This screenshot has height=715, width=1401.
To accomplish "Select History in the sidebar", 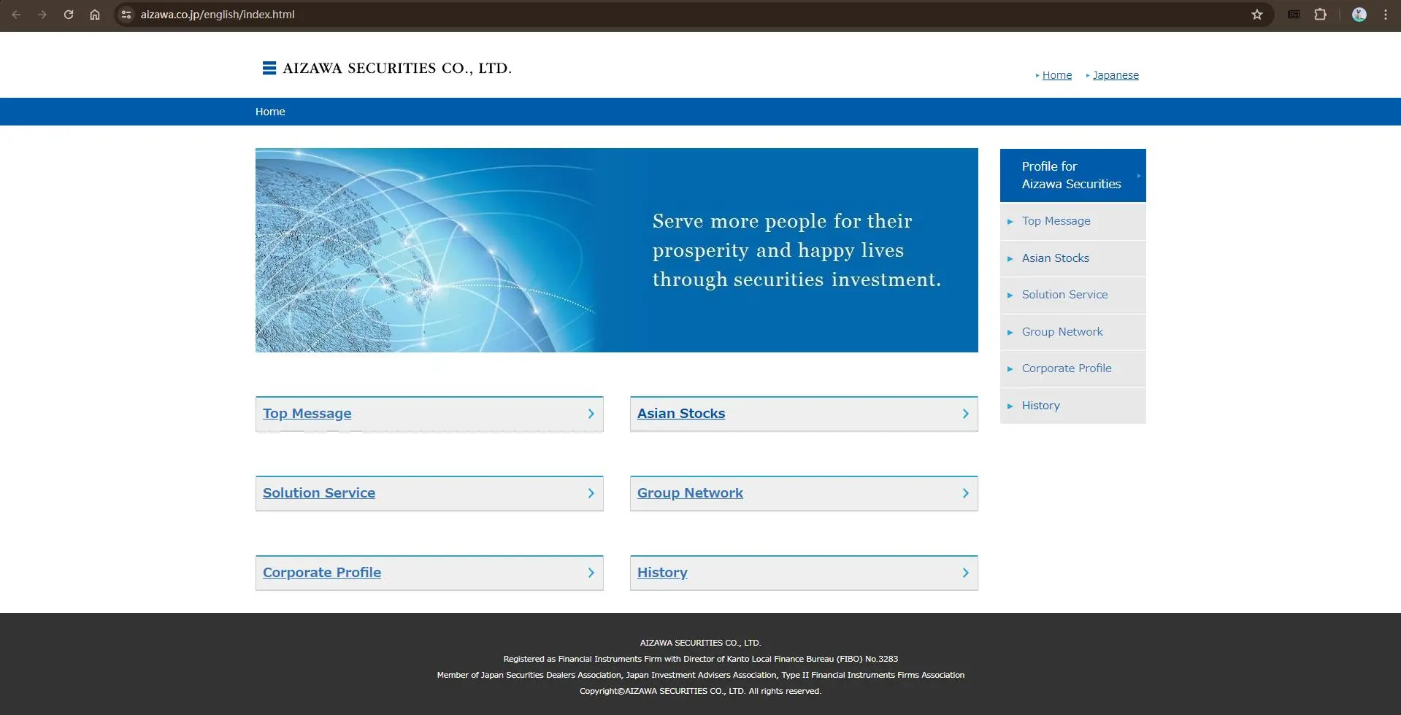I will pos(1073,406).
